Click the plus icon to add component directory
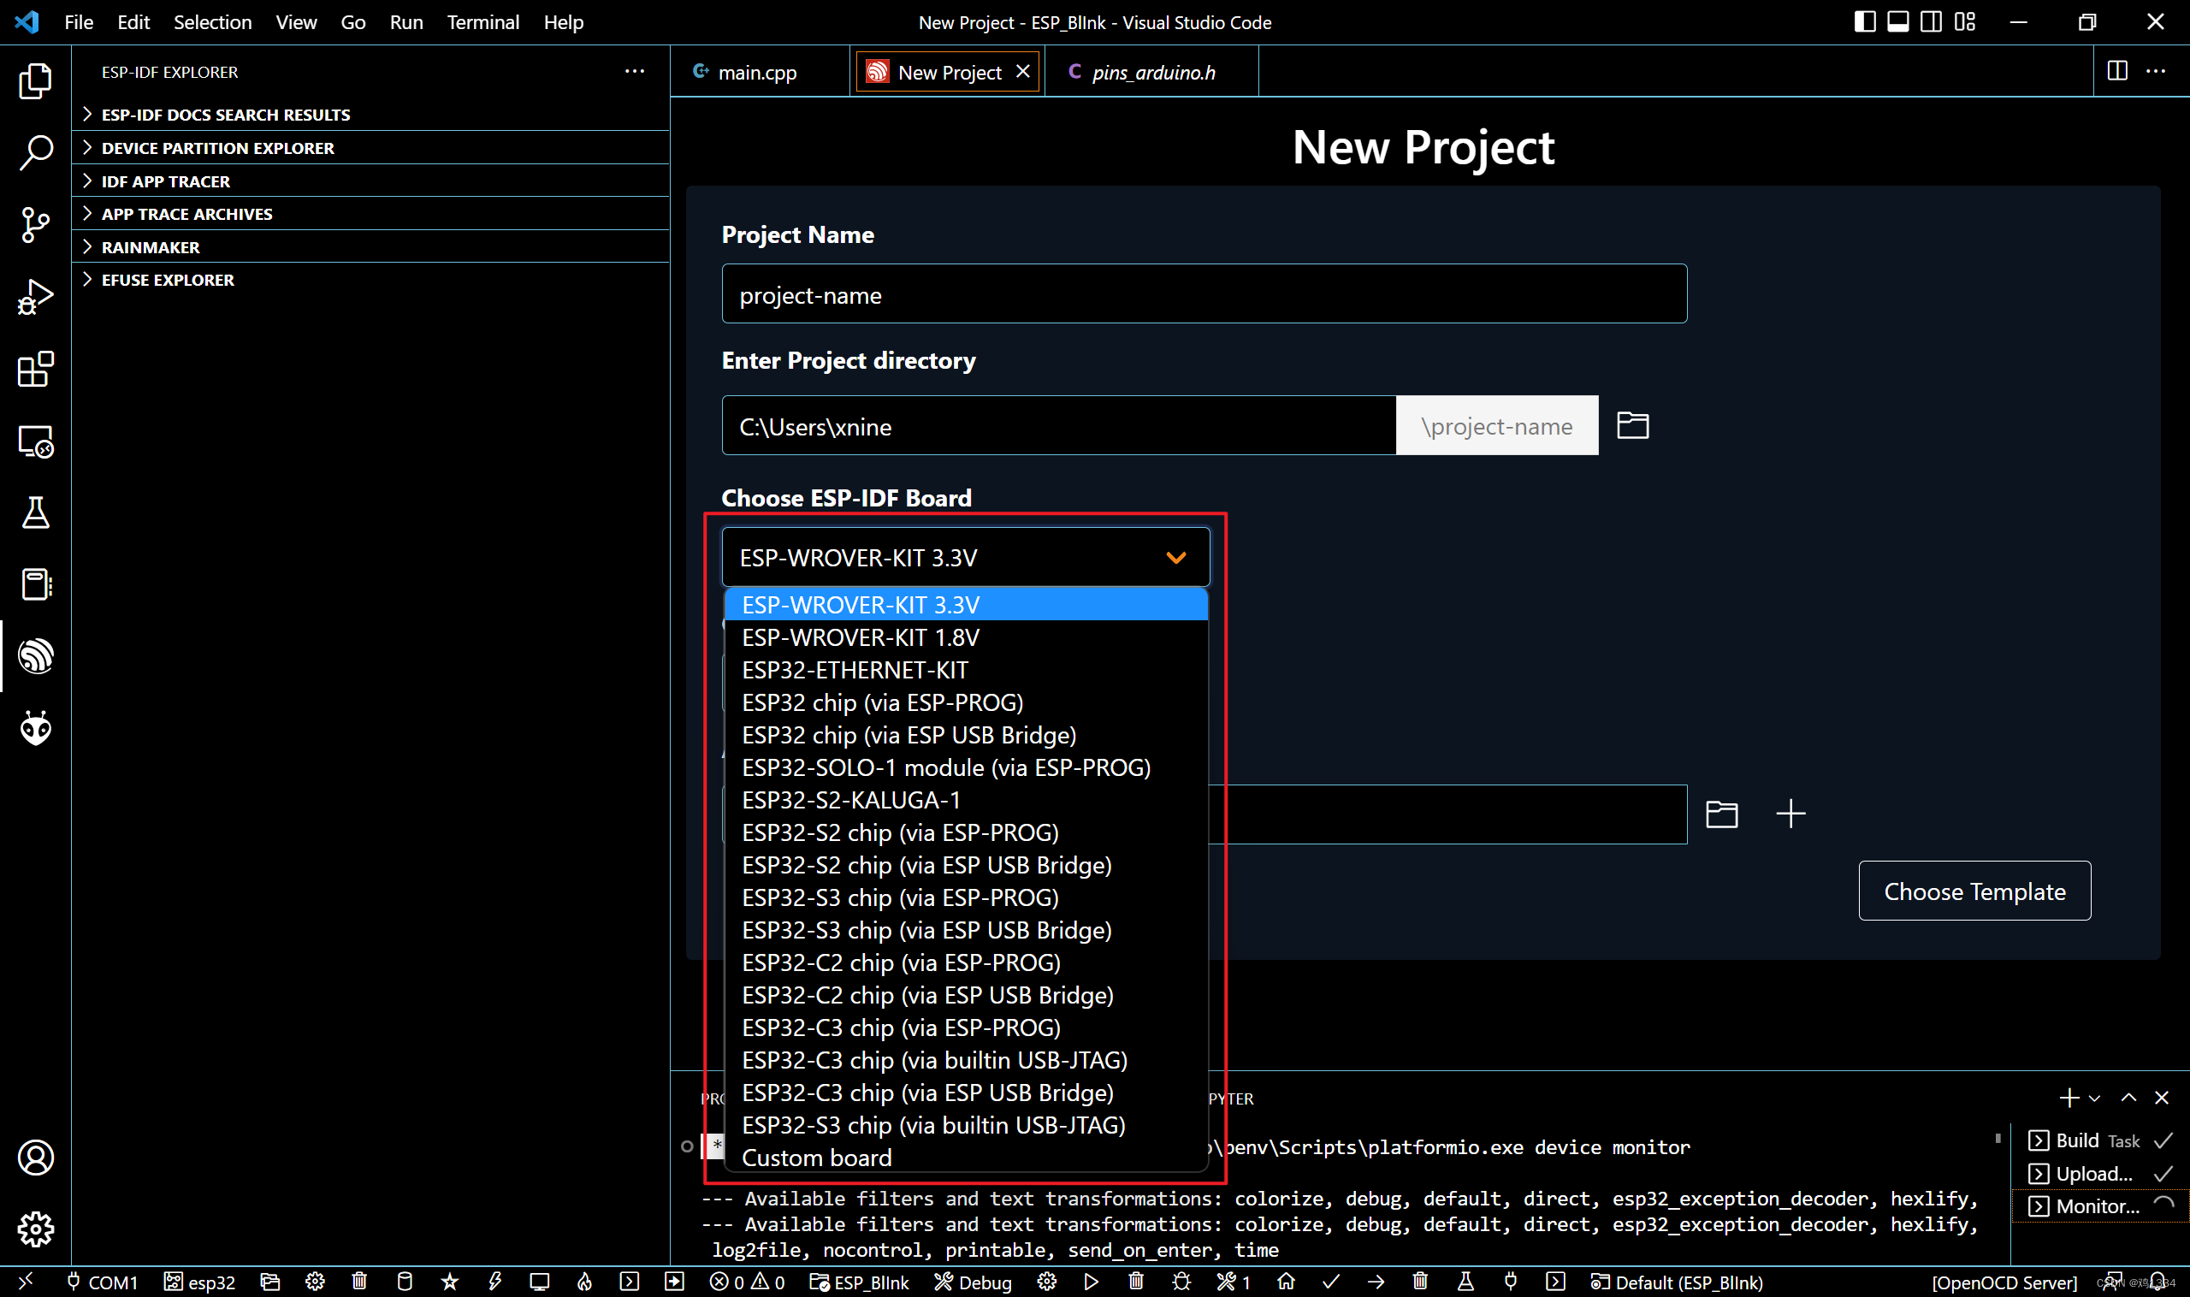Viewport: 2190px width, 1297px height. point(1790,814)
